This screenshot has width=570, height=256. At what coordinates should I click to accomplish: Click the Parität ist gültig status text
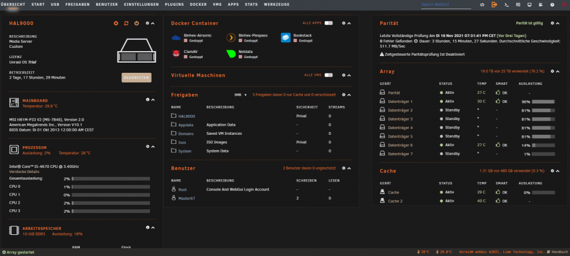[530, 23]
